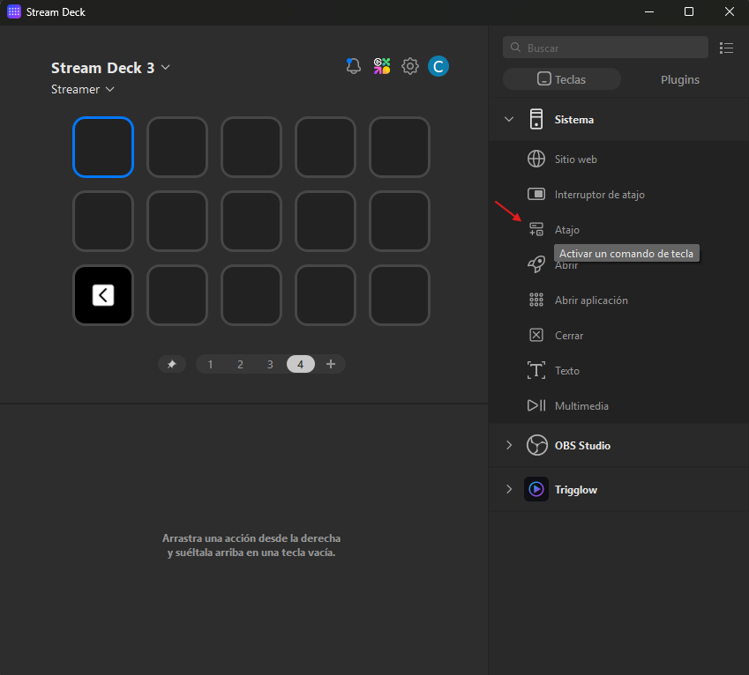Click the Texto T icon
749x675 pixels.
click(536, 370)
